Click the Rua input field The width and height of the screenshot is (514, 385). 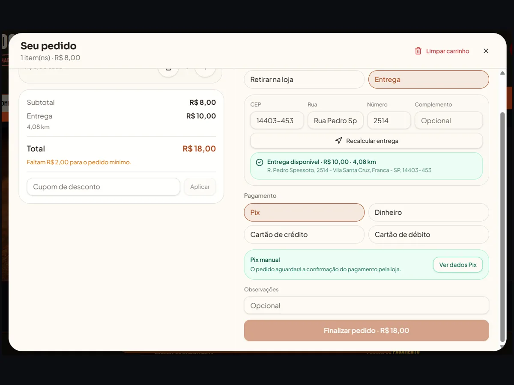click(335, 121)
